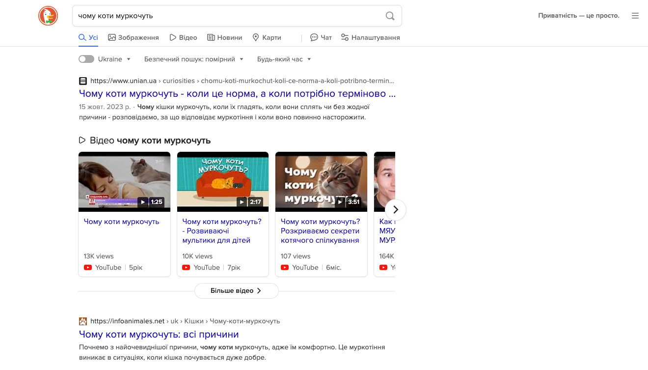Click the '10K views' text
This screenshot has width=648, height=370.
197,256
